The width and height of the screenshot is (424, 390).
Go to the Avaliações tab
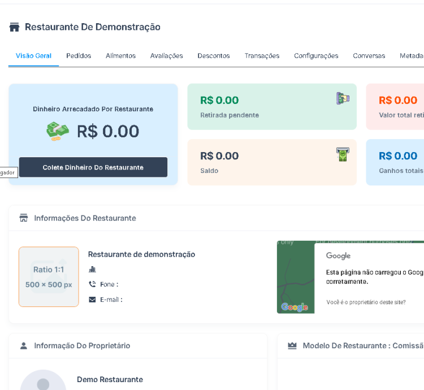pos(166,56)
